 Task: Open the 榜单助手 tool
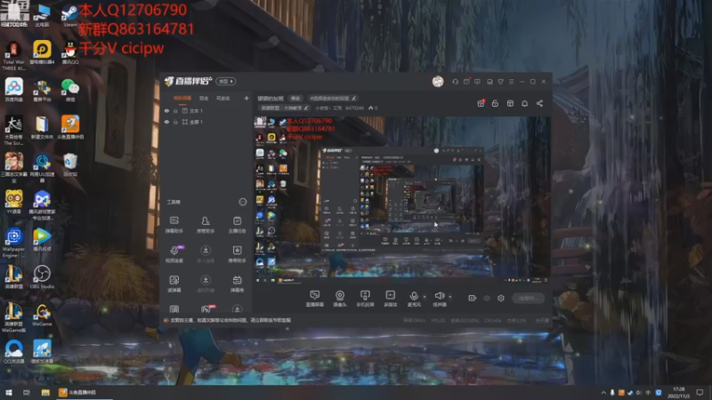tap(237, 253)
